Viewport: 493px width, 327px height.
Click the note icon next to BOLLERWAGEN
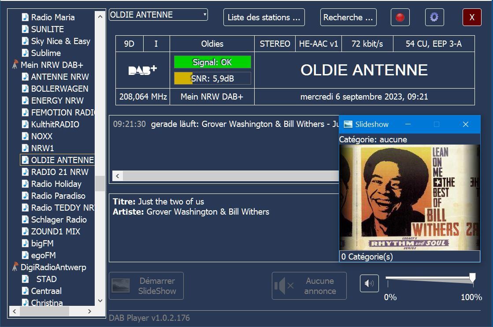[25, 88]
